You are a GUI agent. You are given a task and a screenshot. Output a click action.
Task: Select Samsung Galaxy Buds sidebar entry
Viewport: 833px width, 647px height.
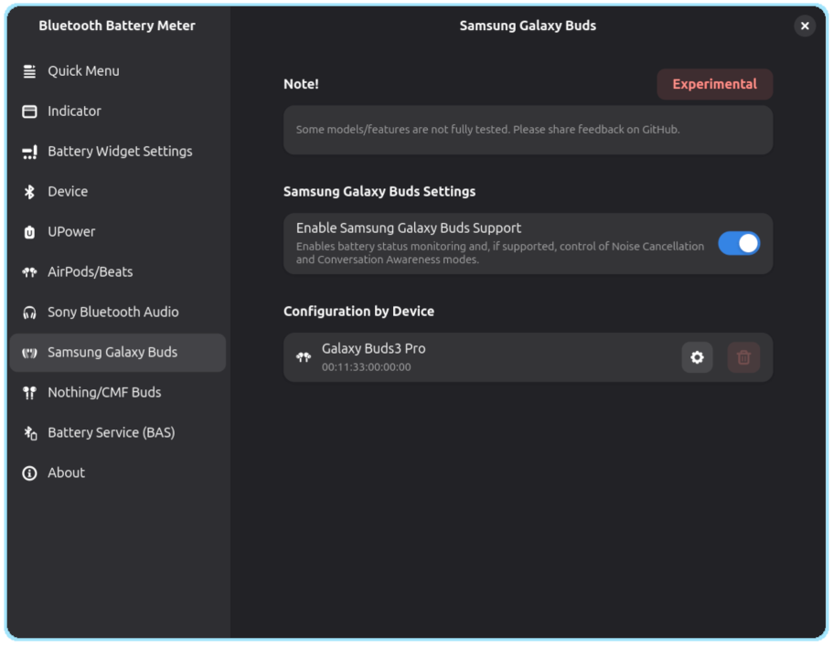[x=118, y=353]
